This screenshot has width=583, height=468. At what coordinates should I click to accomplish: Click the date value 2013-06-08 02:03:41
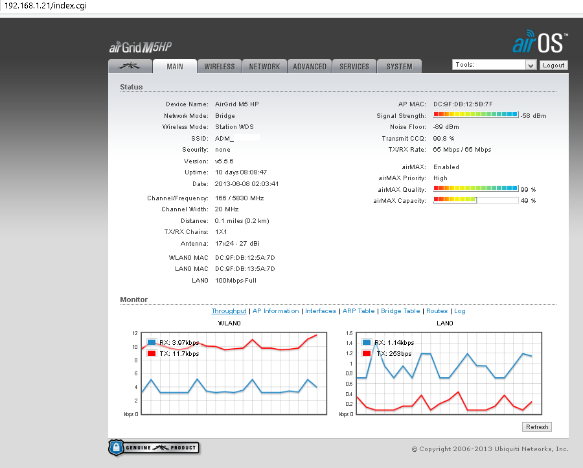click(x=247, y=184)
